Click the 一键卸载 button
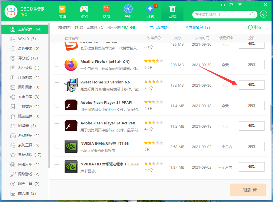Viewport: 273px width, 202px height. point(248,190)
